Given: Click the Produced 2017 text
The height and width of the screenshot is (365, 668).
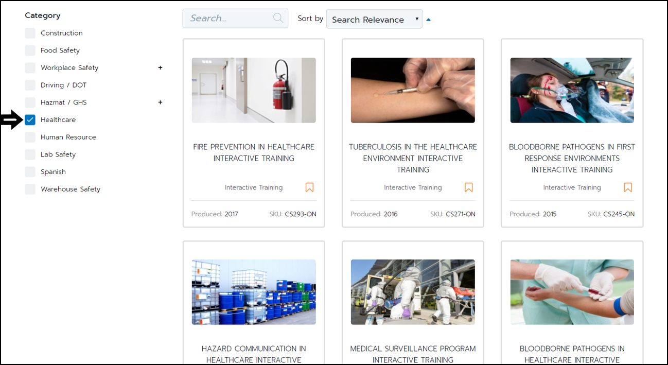Looking at the screenshot, I should click(215, 214).
